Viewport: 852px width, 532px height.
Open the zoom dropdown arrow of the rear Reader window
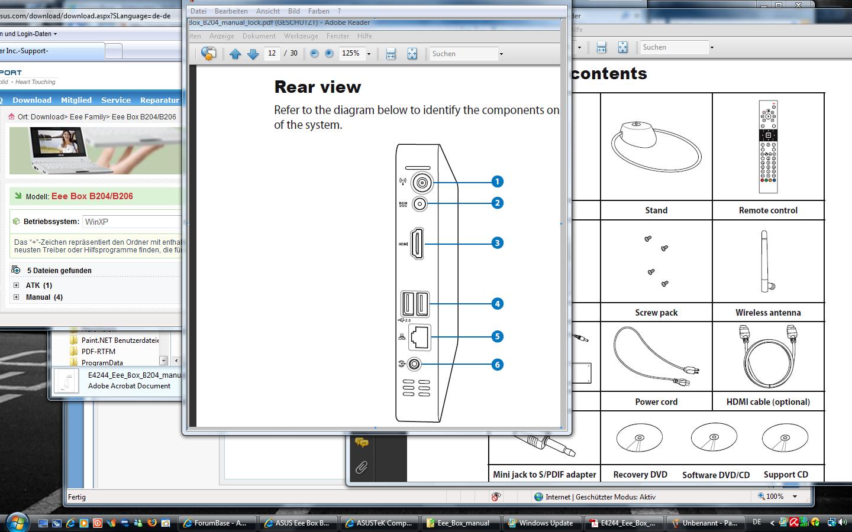point(579,47)
